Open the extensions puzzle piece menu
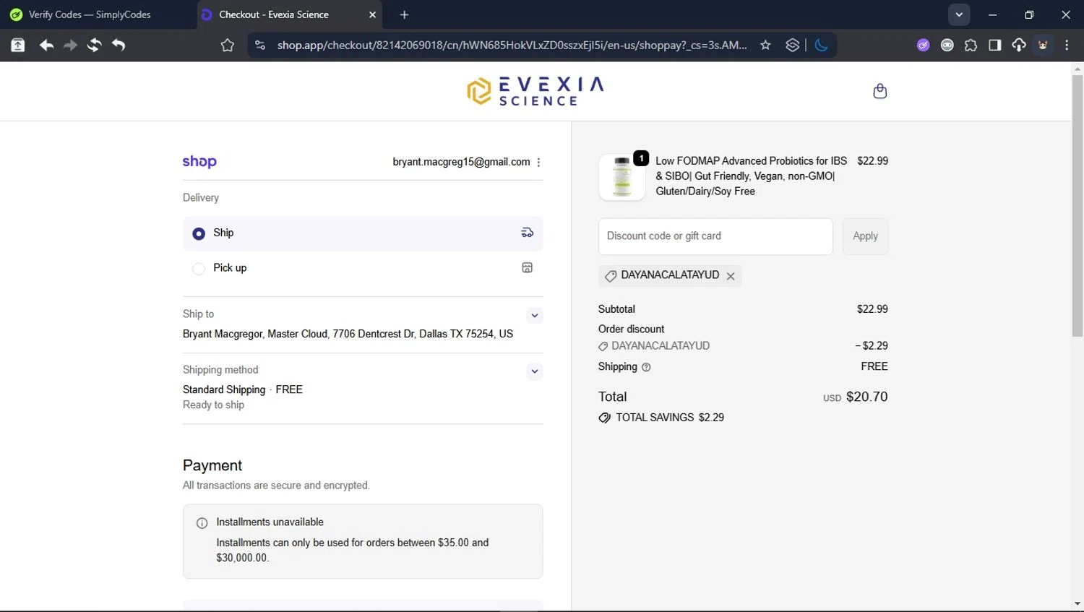The height and width of the screenshot is (612, 1084). point(971,46)
